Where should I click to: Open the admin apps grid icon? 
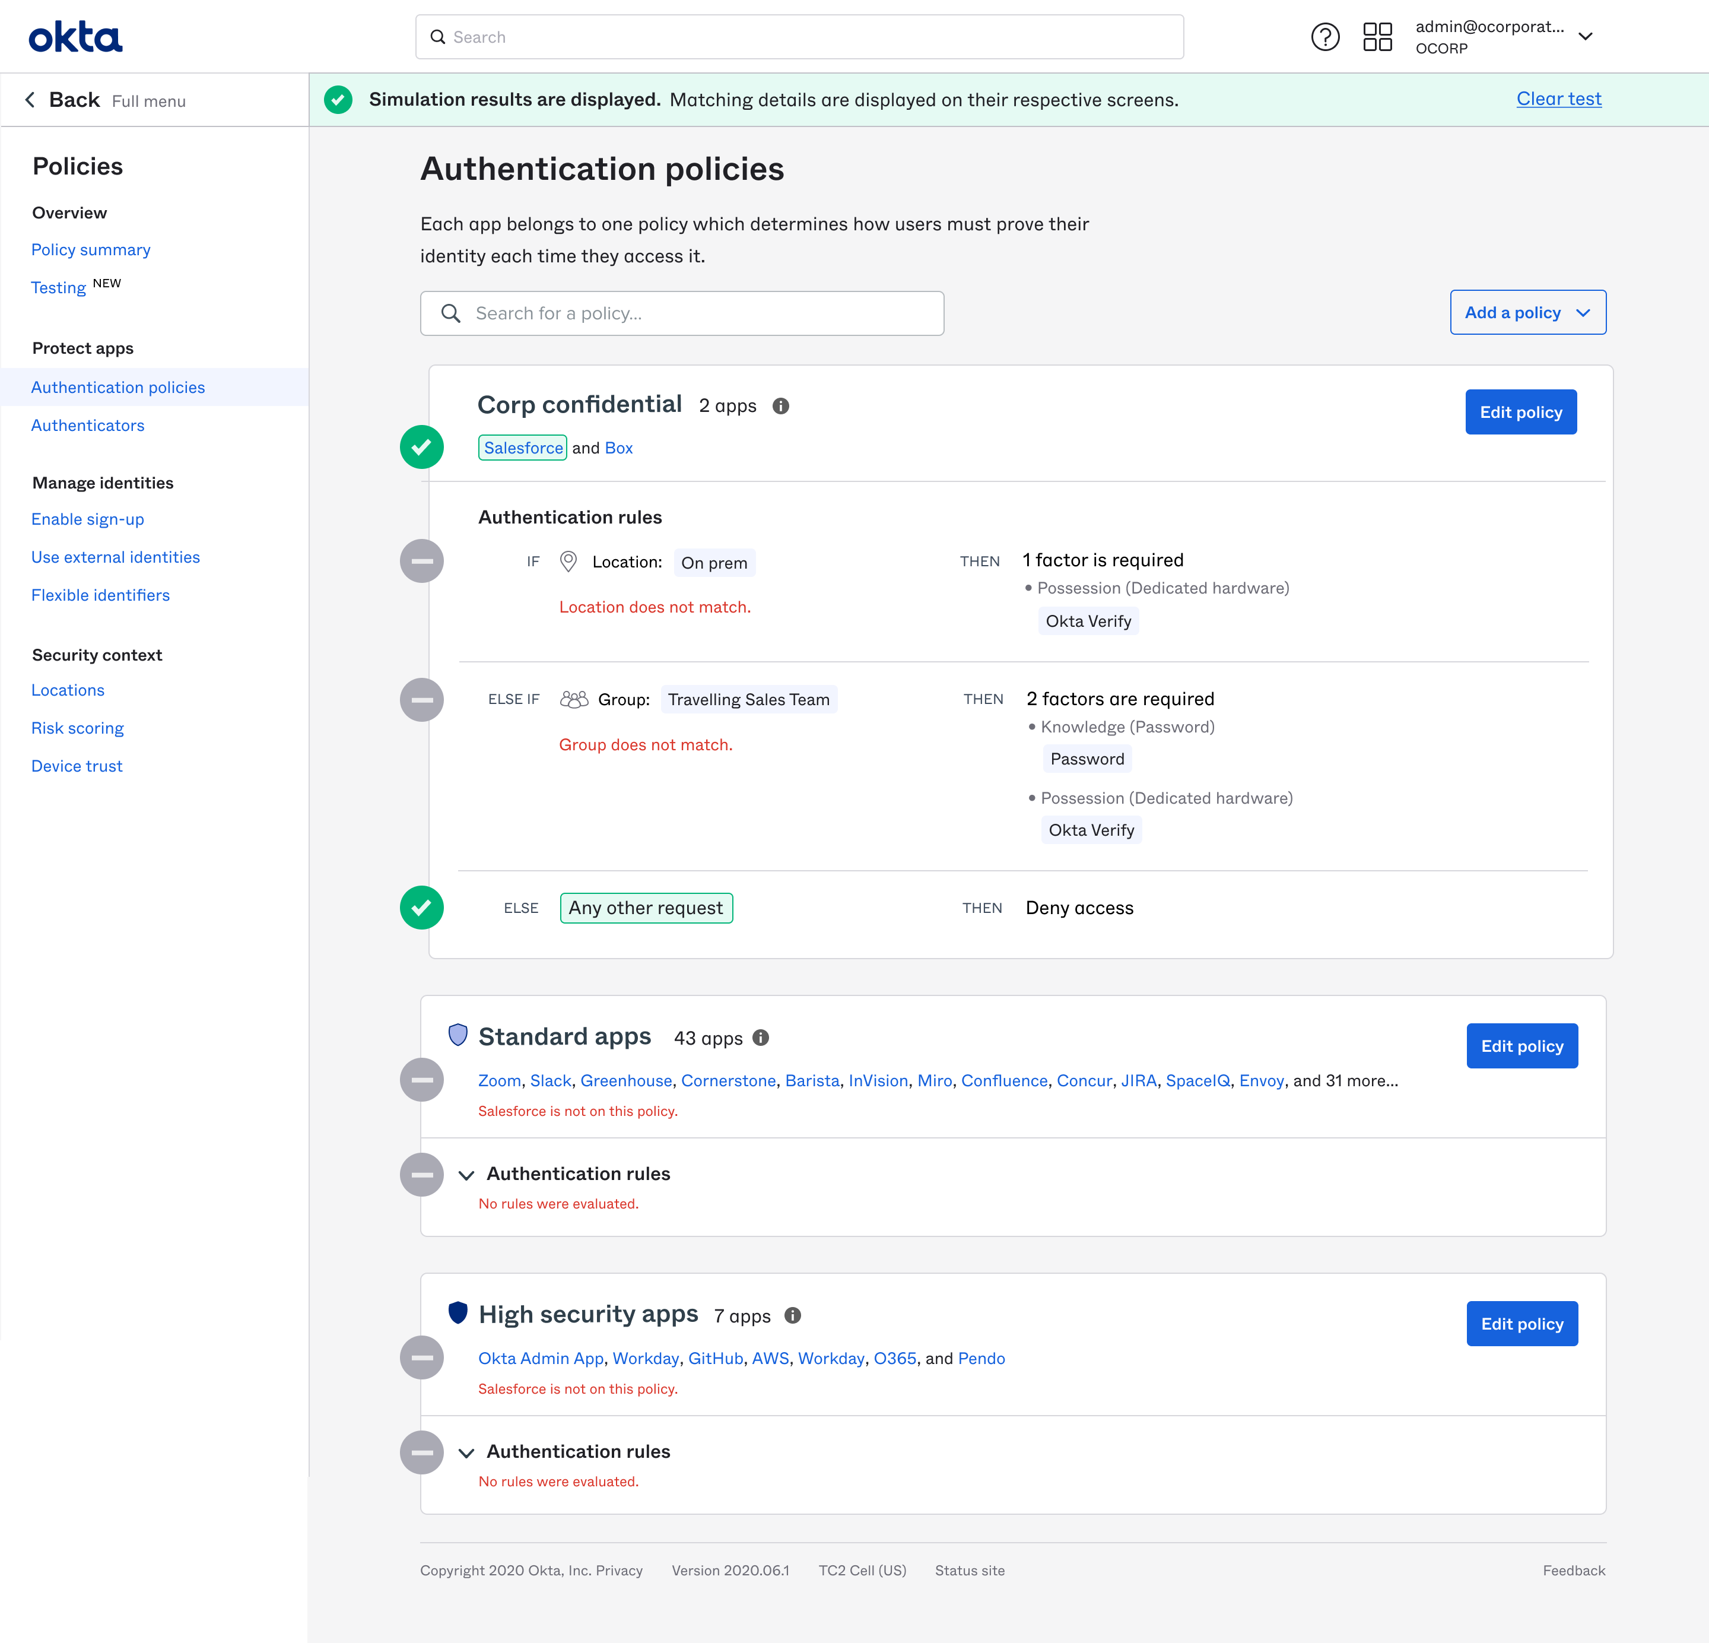(1378, 37)
